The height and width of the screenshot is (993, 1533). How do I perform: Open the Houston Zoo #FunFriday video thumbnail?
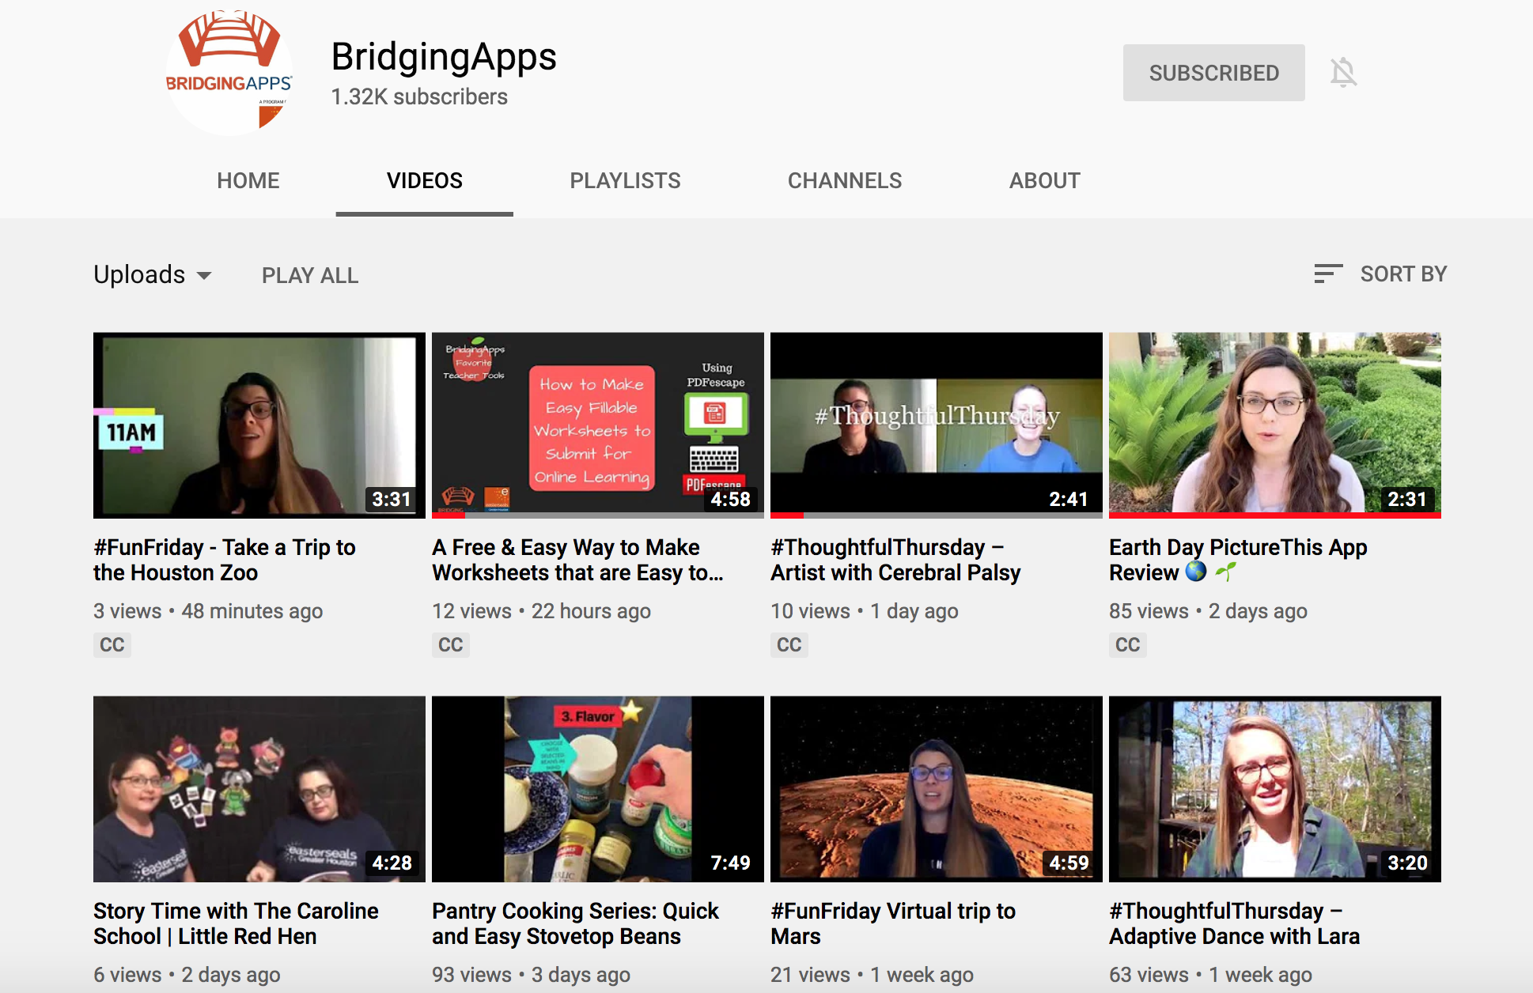coord(259,425)
